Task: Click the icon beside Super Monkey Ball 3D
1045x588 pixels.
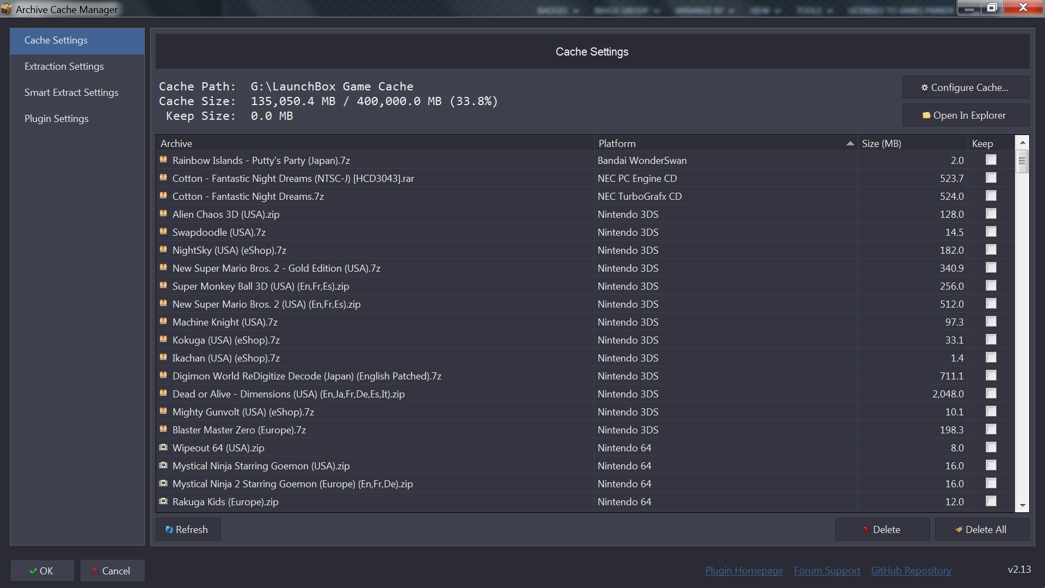Action: pyautogui.click(x=163, y=285)
